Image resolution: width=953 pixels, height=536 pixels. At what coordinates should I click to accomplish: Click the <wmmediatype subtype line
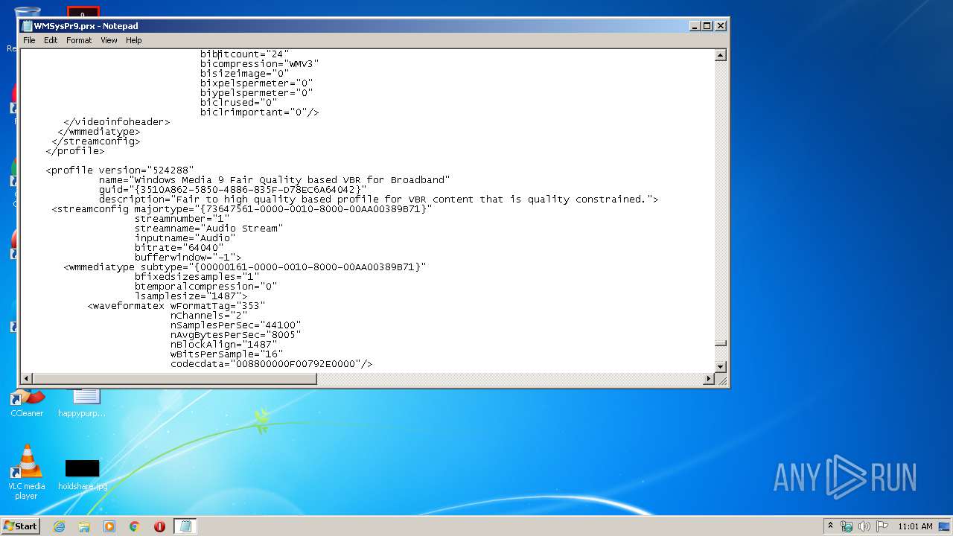(x=245, y=267)
